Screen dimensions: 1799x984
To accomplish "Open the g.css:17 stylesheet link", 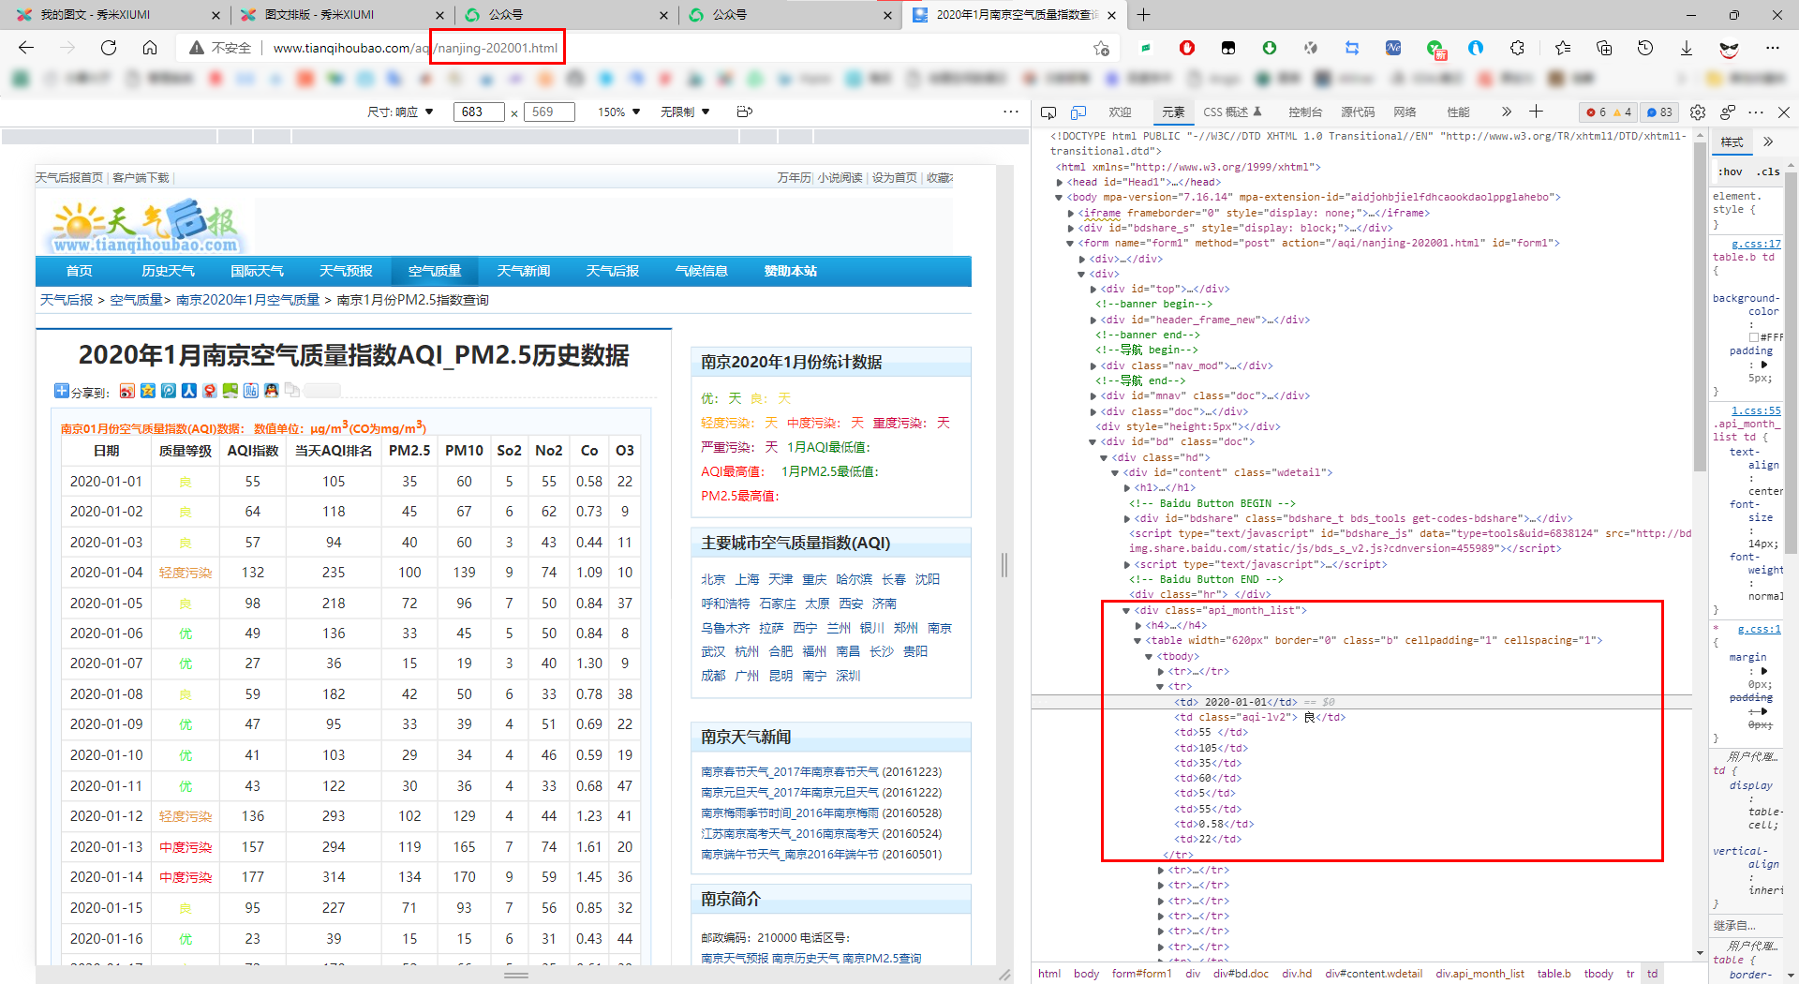I will [x=1756, y=244].
